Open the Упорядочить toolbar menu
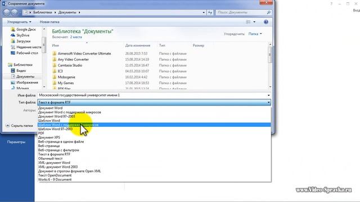360x202 pixels. tap(19, 22)
